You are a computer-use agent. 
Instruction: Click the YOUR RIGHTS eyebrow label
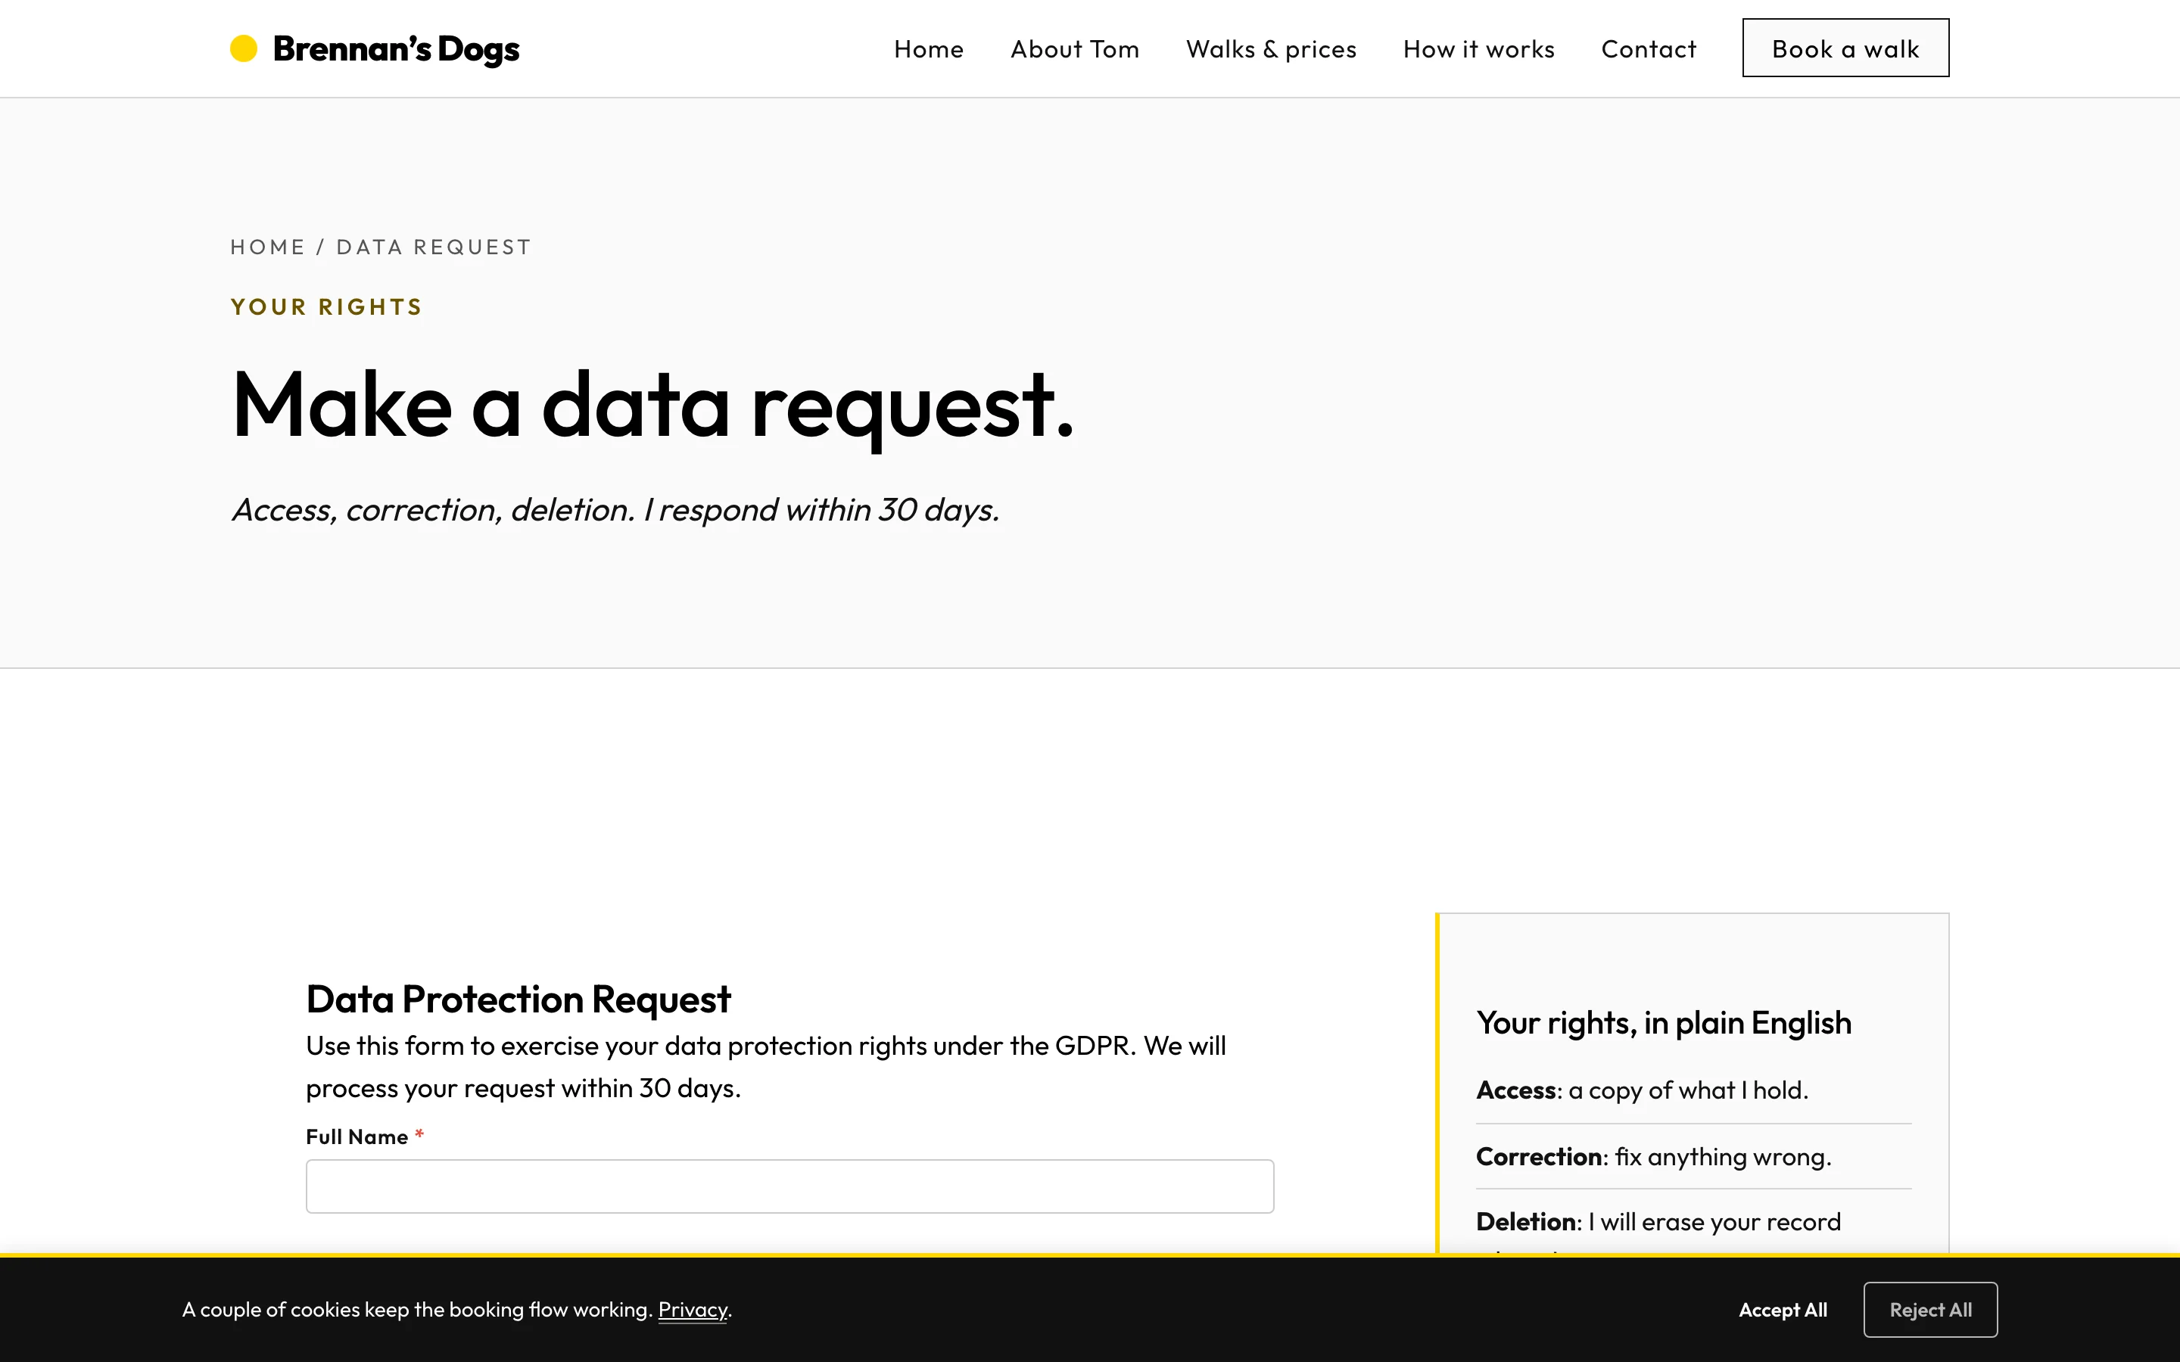[x=326, y=307]
